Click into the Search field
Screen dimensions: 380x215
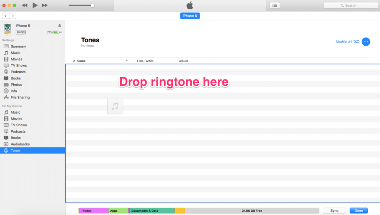[351, 5]
